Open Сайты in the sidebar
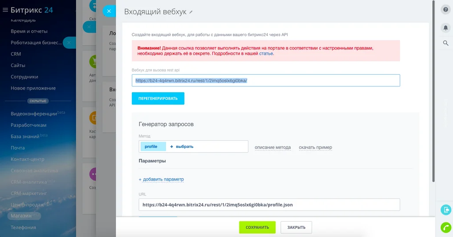Viewport: 453px width, 237px height. click(x=18, y=65)
